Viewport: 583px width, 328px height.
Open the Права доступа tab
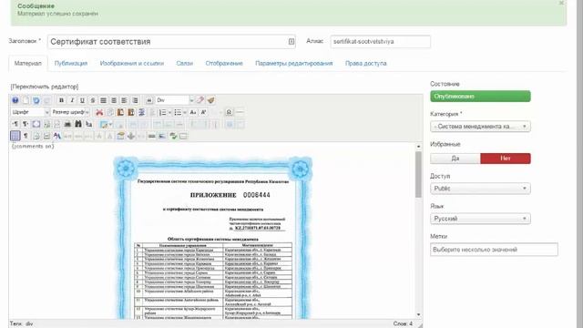tap(366, 63)
